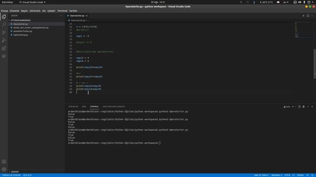Open the Dosya menu
The width and height of the screenshot is (316, 177).
(x=4, y=11)
